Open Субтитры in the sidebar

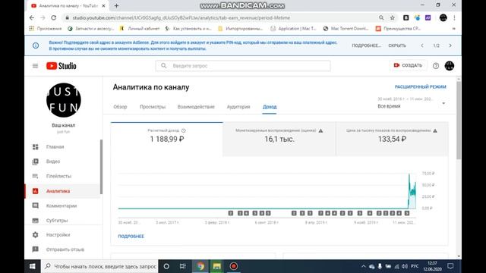click(57, 221)
